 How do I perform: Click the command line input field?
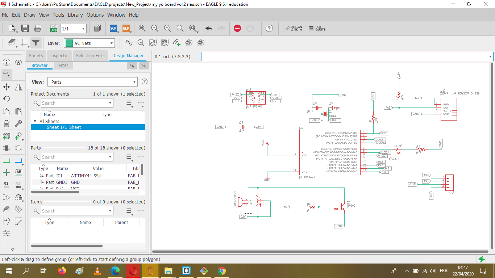point(345,56)
